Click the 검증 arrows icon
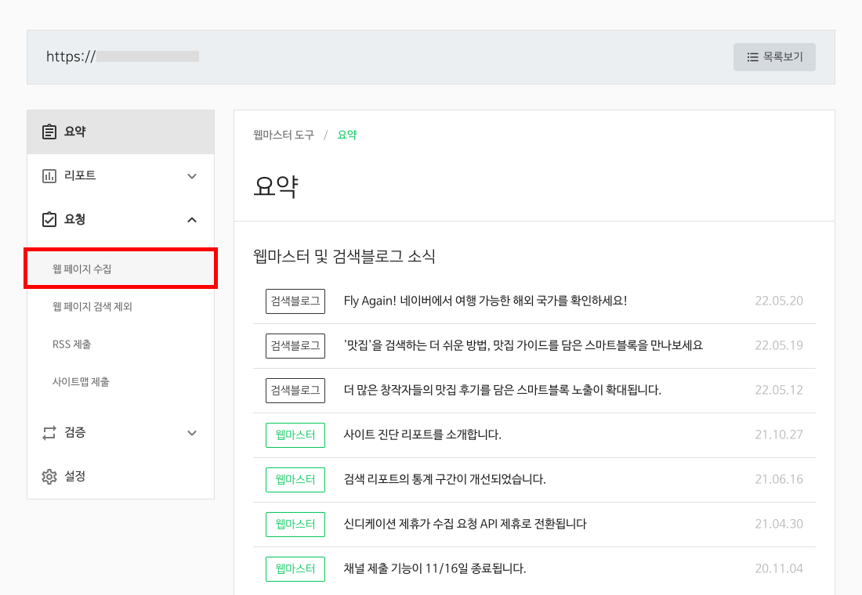Viewport: 862px width, 595px height. 49,432
